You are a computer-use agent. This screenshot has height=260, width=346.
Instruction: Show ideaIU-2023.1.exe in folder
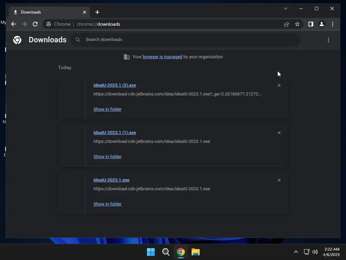tap(107, 204)
